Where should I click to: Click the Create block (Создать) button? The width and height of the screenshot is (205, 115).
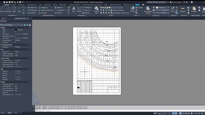pos(139,8)
